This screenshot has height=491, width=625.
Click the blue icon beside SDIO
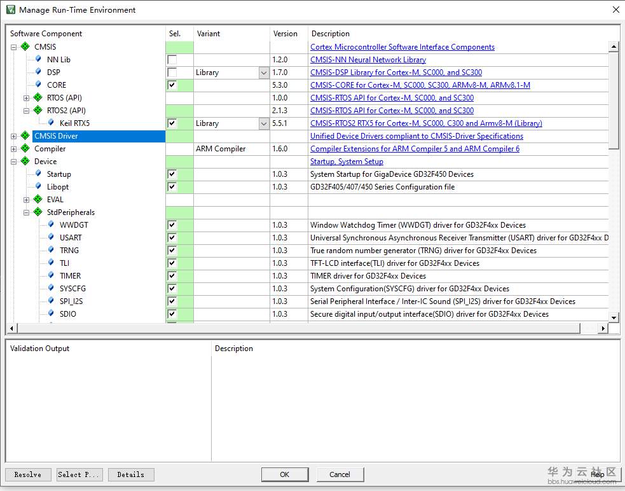tap(51, 314)
